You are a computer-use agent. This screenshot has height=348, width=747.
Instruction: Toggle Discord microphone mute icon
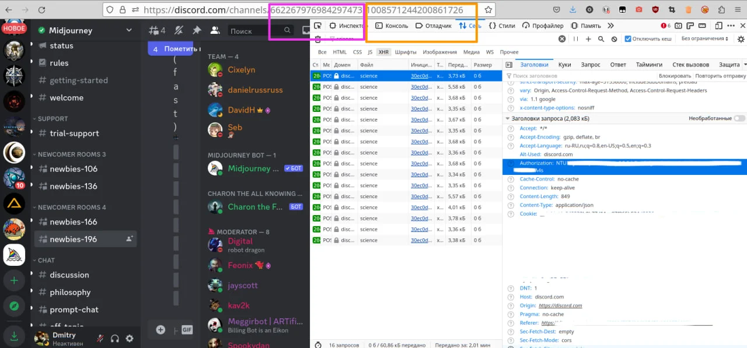[x=100, y=338]
